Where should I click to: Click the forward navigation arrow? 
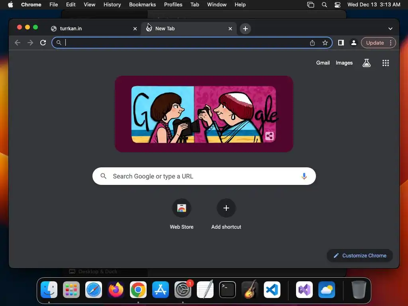coord(30,43)
